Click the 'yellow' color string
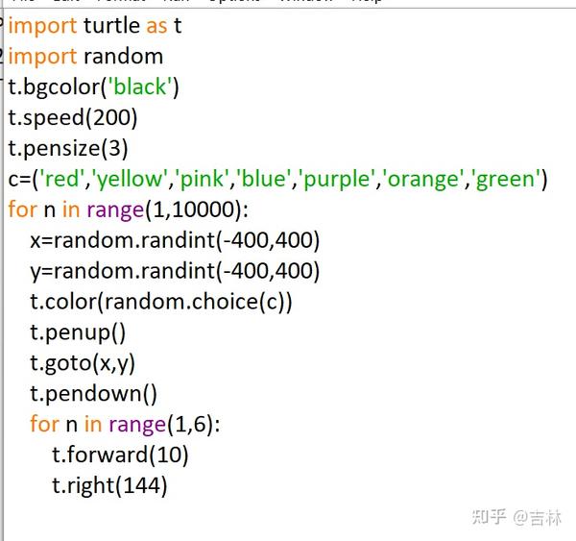Screen dimensions: 576x541 click(132, 179)
